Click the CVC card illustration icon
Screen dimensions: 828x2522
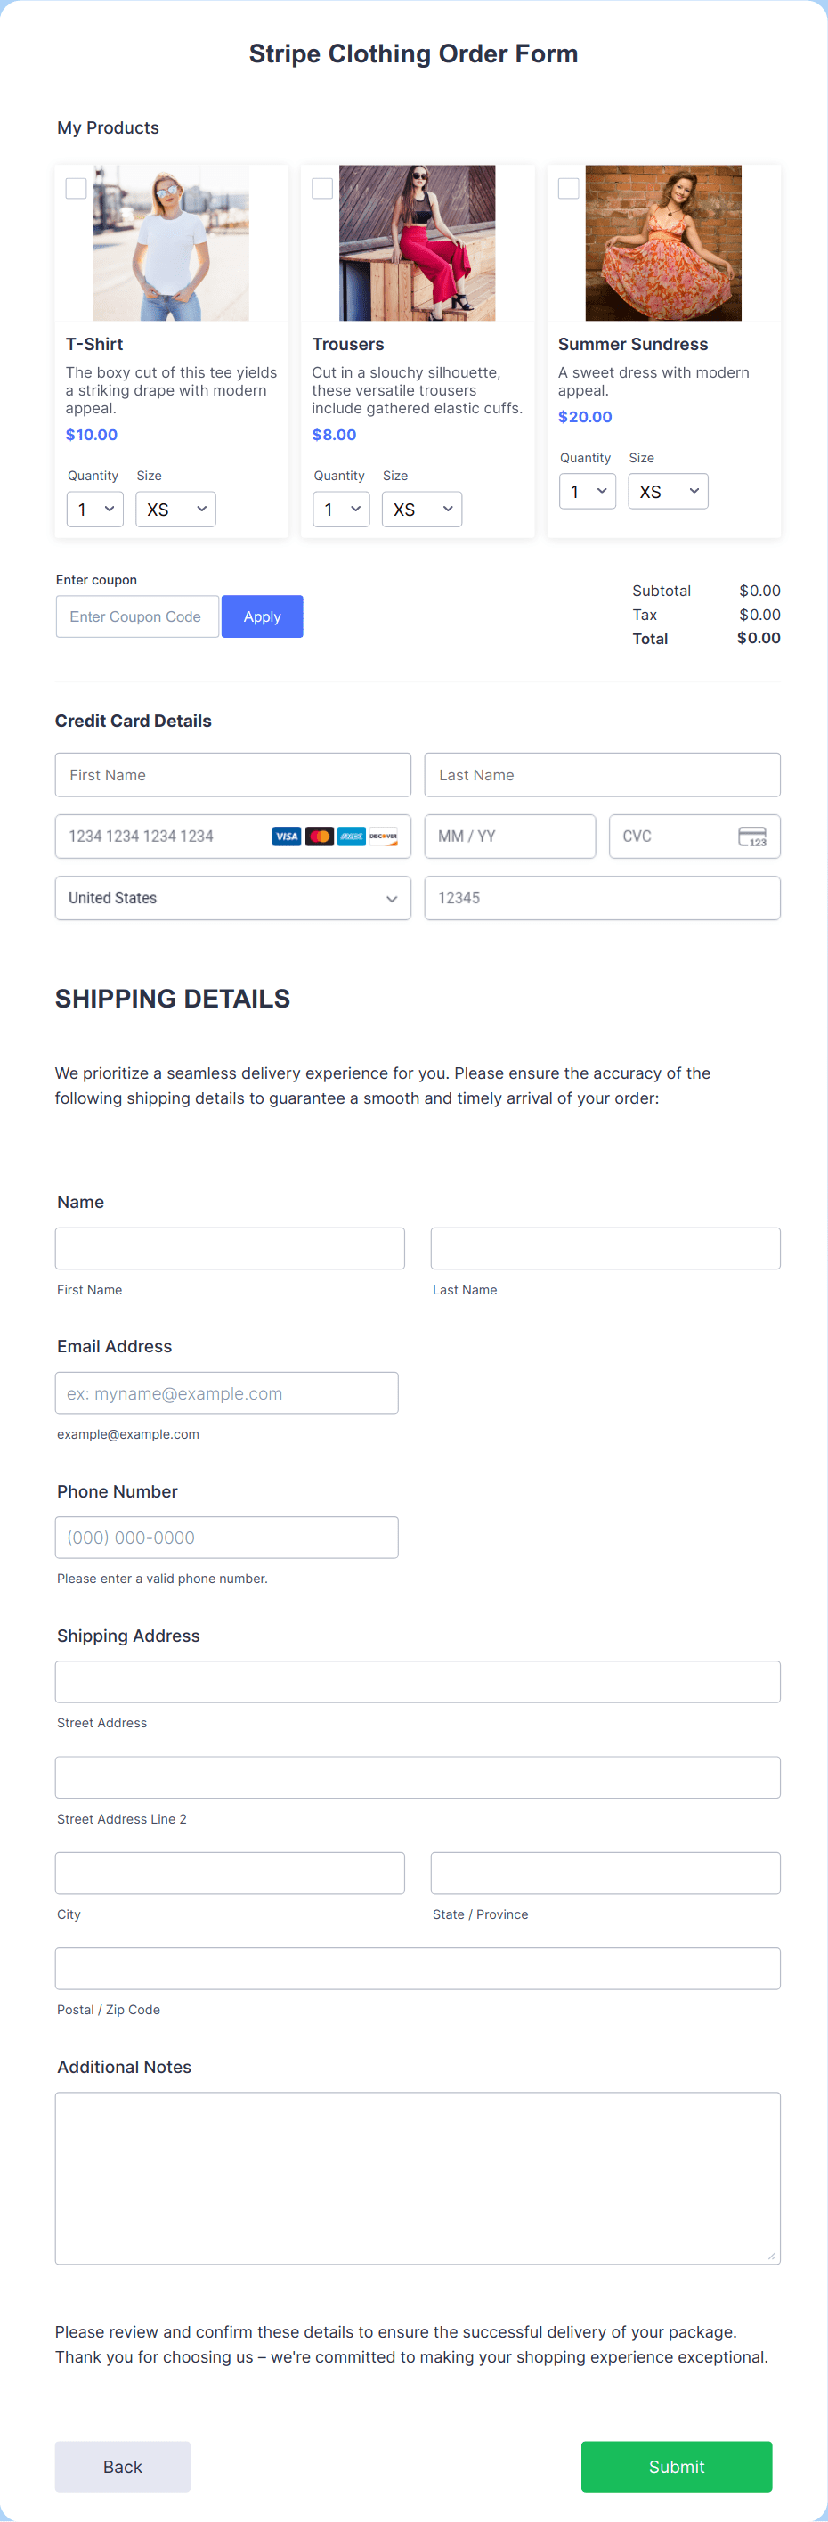coord(751,837)
